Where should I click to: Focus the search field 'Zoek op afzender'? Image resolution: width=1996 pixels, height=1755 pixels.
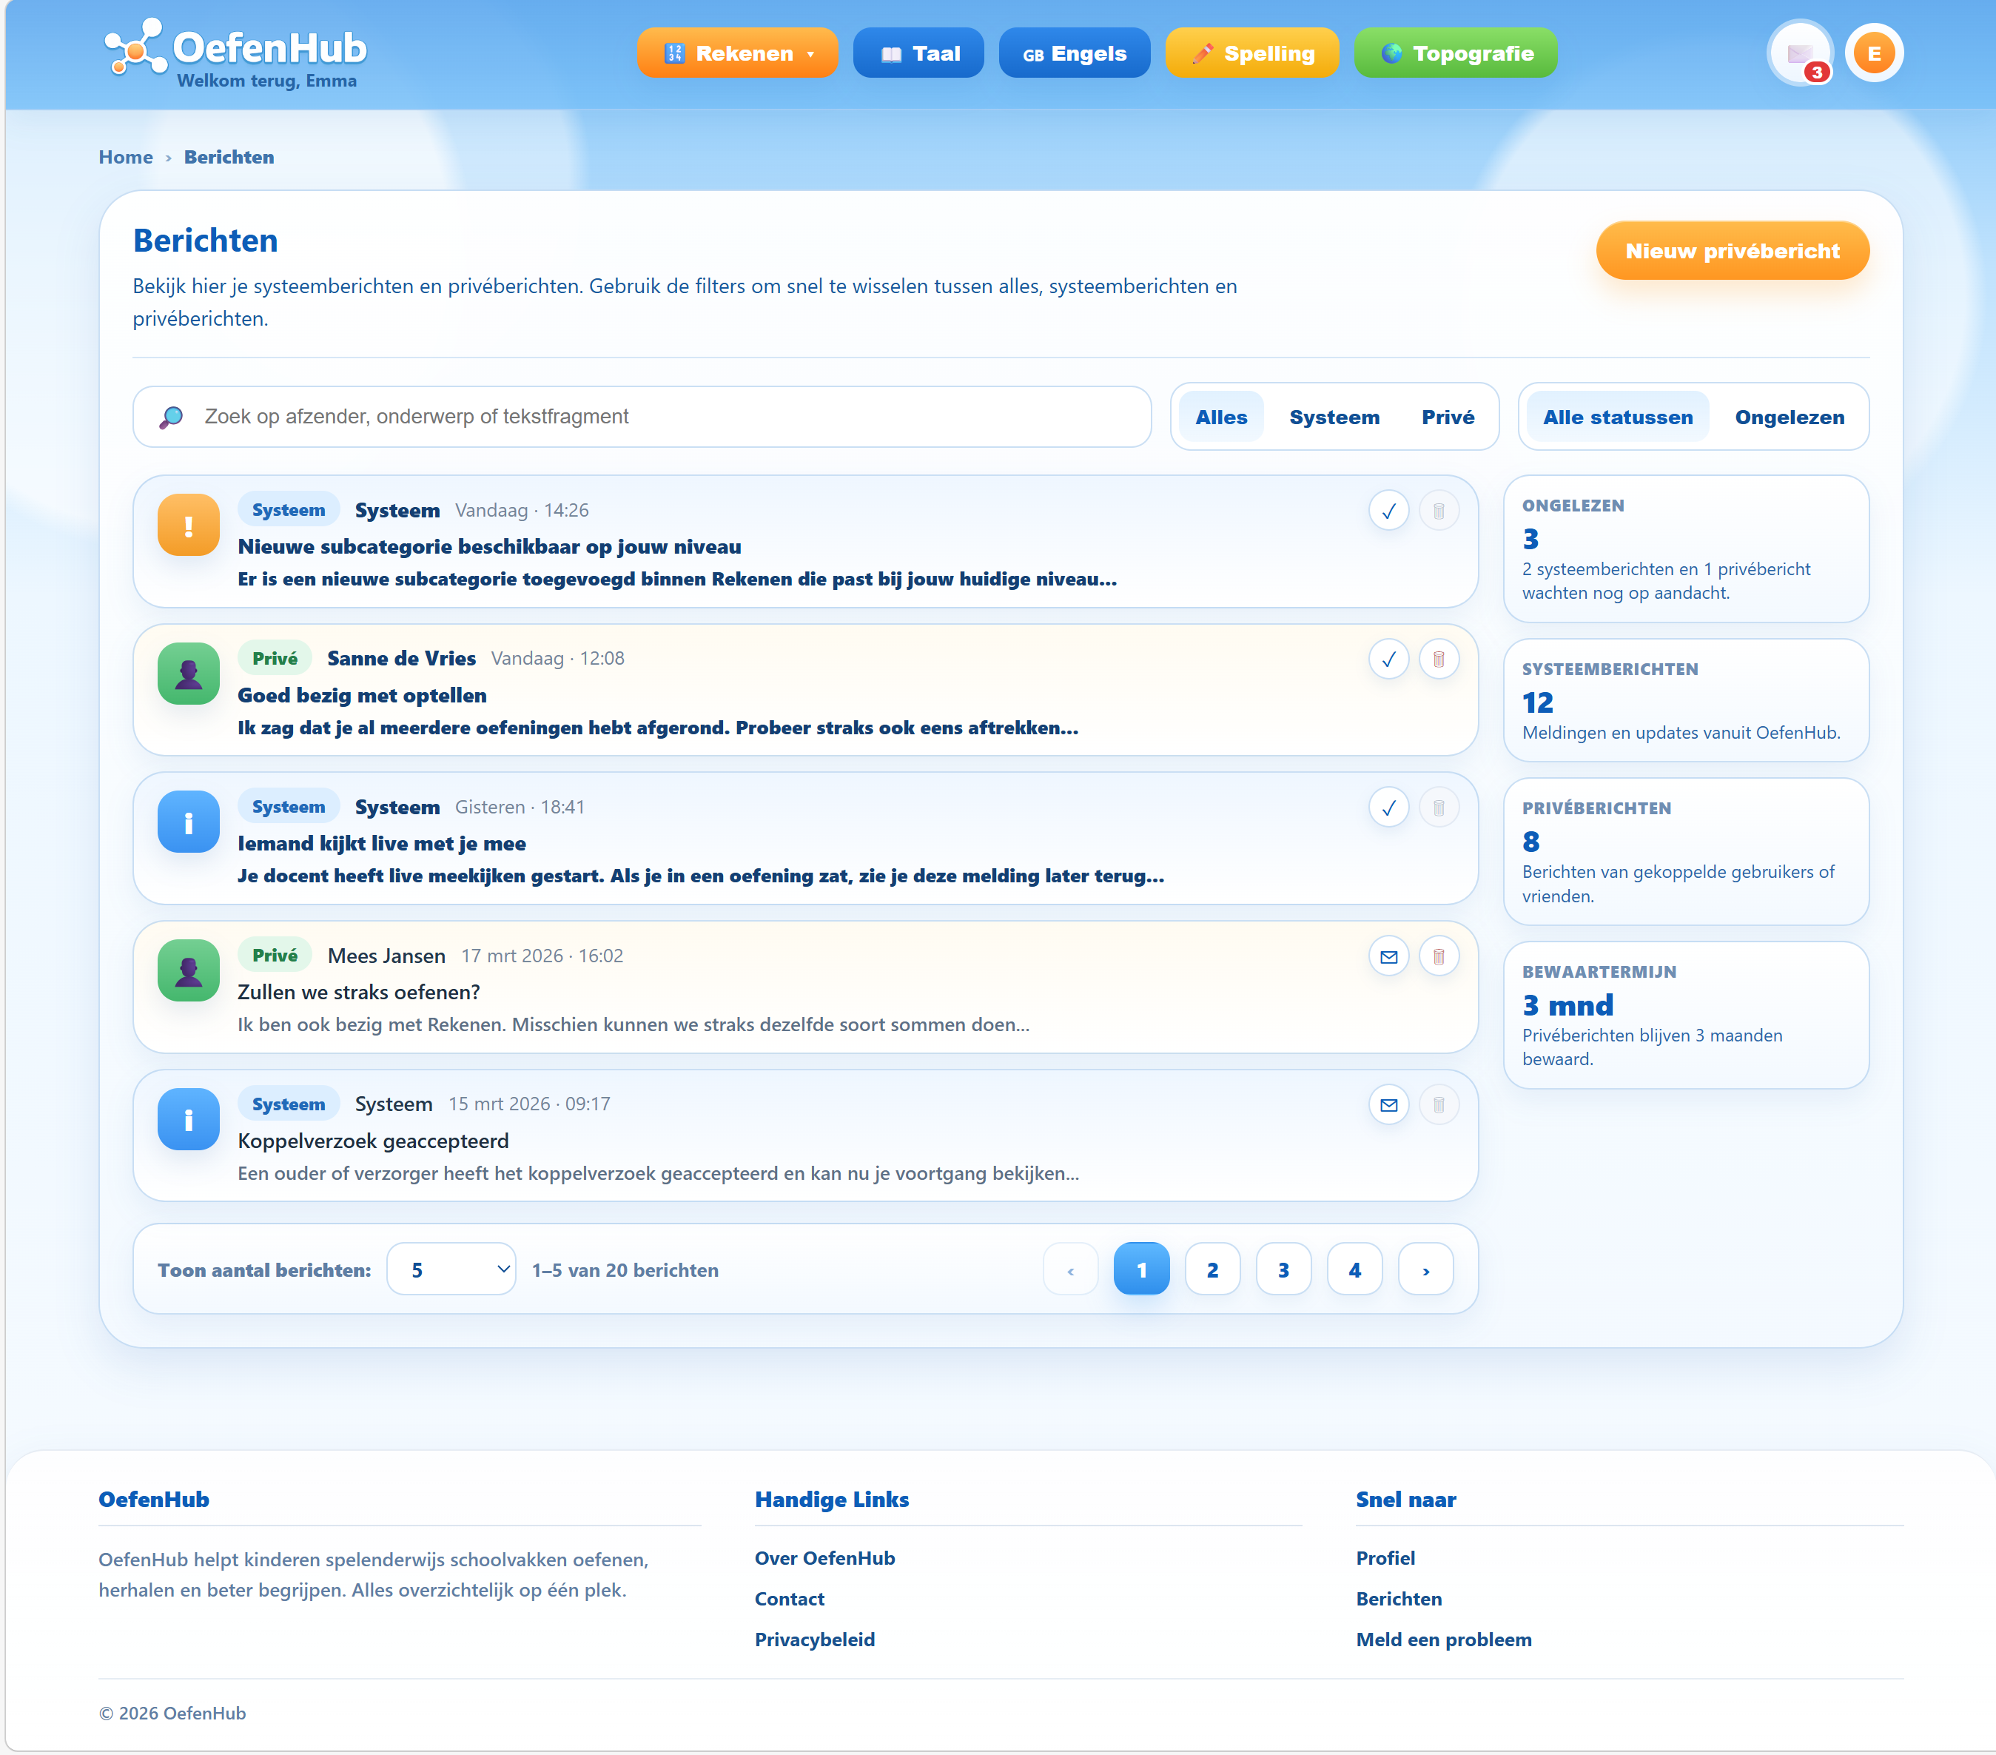coord(642,417)
